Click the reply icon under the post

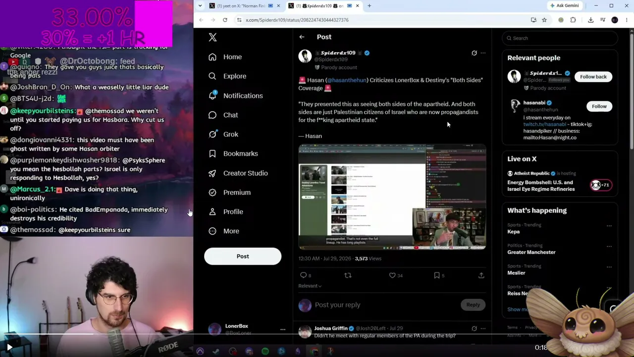tap(304, 275)
